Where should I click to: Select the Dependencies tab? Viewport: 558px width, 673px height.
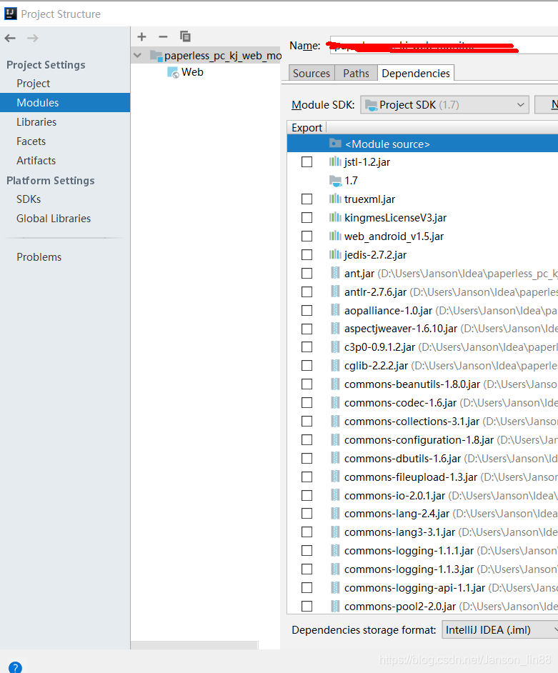(x=416, y=74)
